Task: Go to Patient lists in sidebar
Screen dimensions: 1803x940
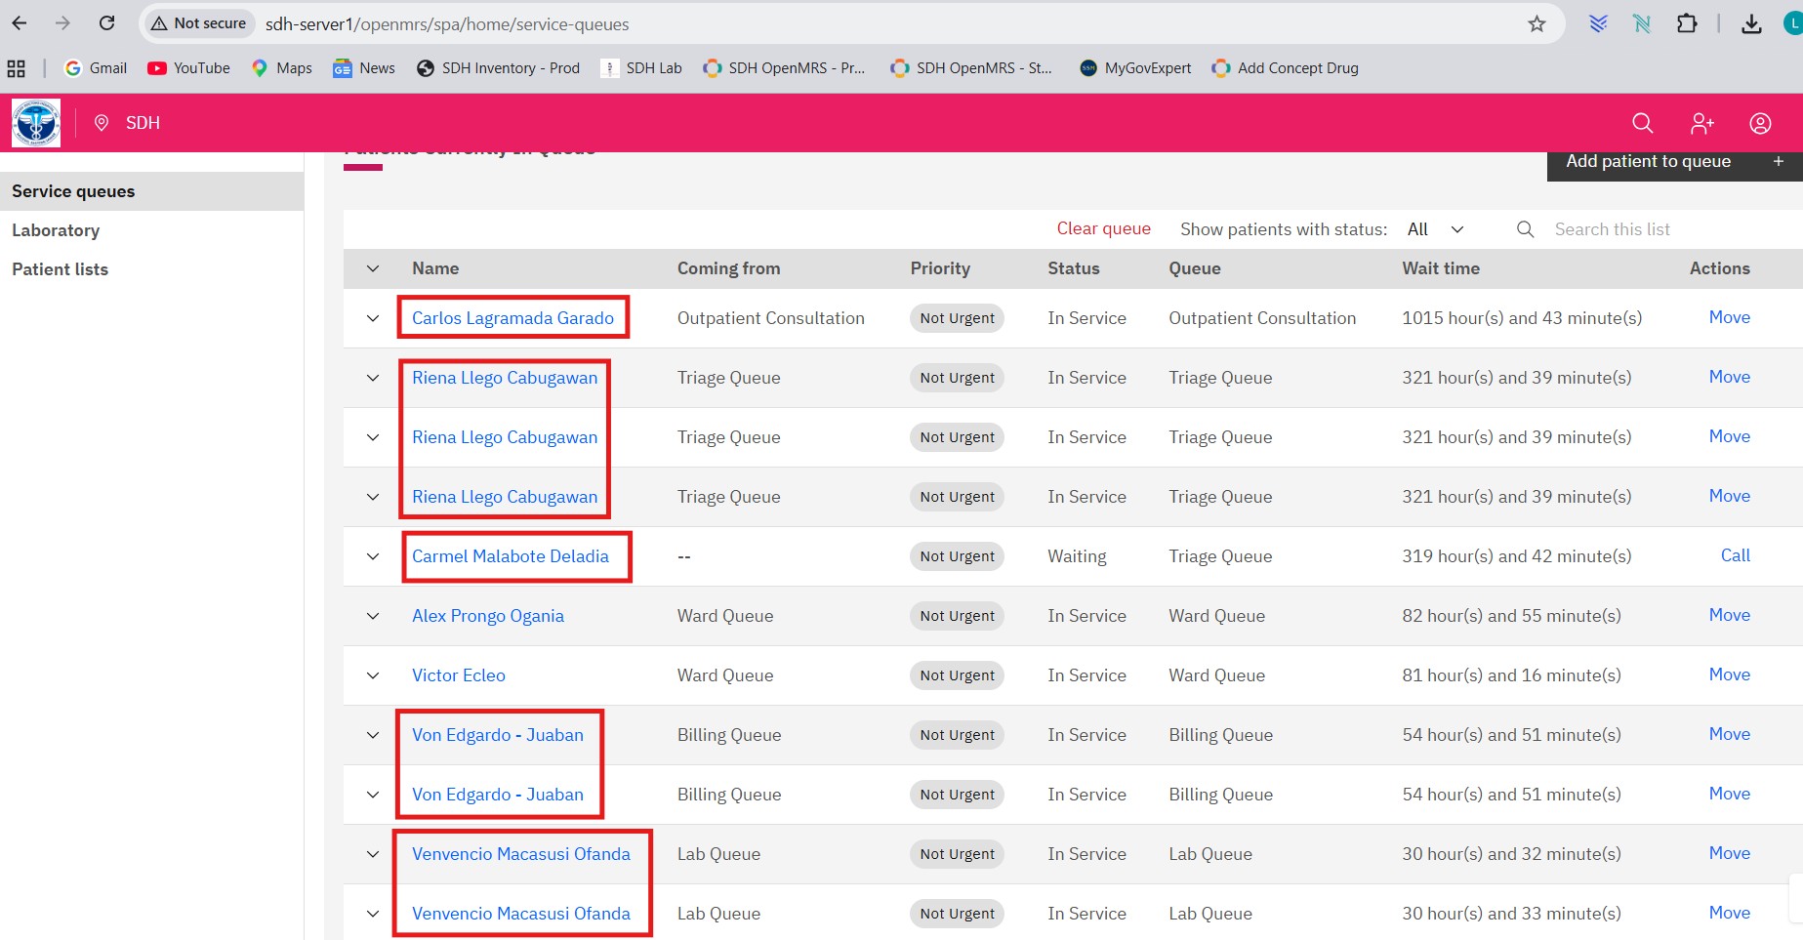Action: [x=60, y=269]
